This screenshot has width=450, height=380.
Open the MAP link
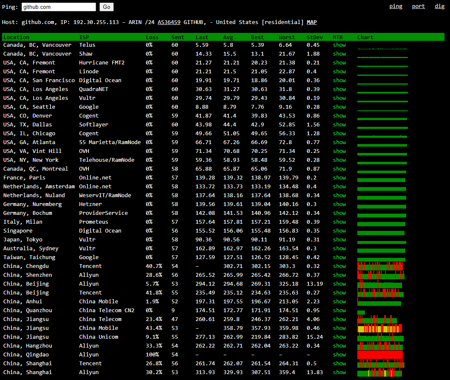coord(312,22)
